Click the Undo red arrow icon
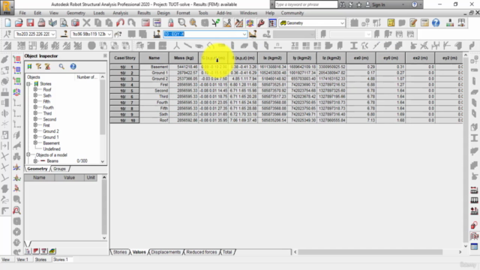Screen dimensions: 480x270 [x=120, y=23]
